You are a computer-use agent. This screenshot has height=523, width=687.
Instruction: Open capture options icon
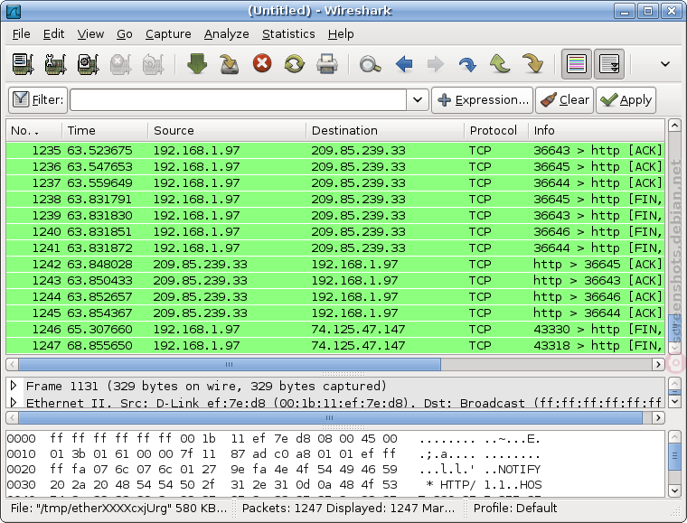[55, 64]
